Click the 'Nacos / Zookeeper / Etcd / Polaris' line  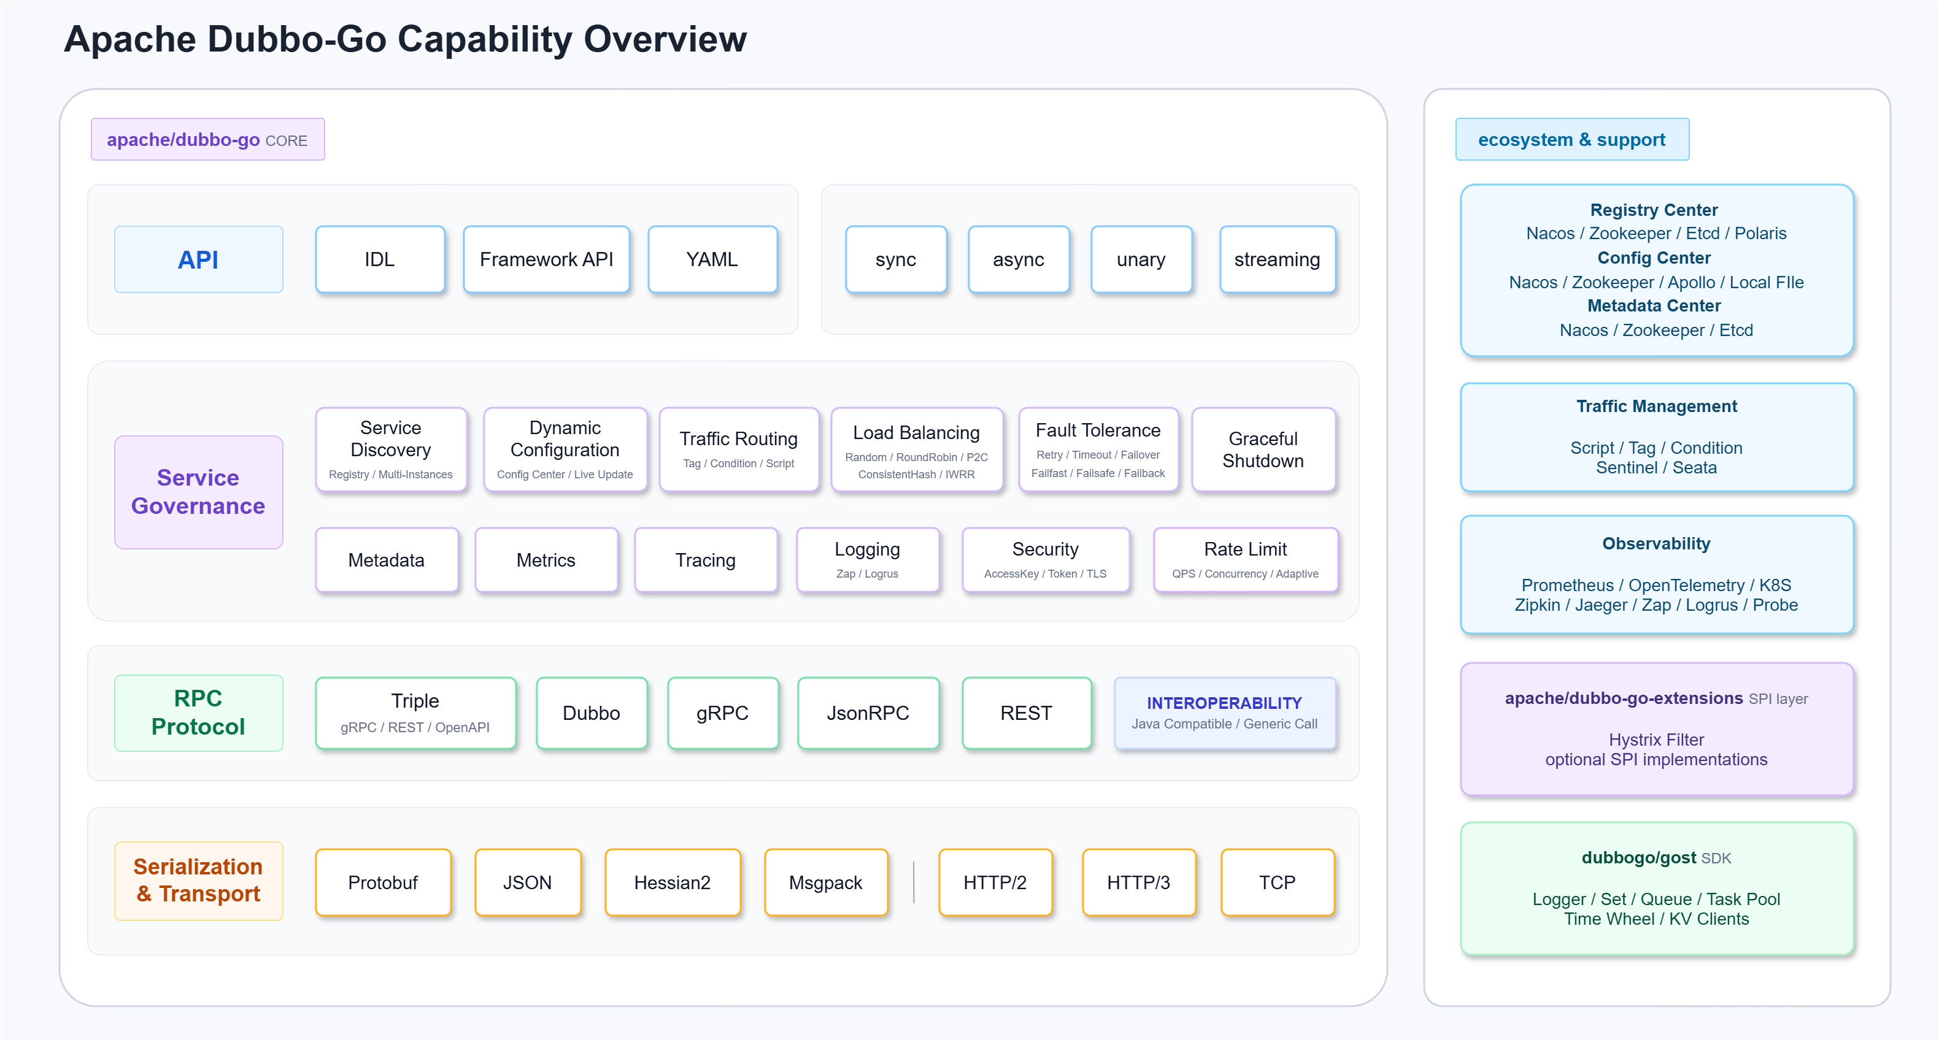click(x=1656, y=234)
